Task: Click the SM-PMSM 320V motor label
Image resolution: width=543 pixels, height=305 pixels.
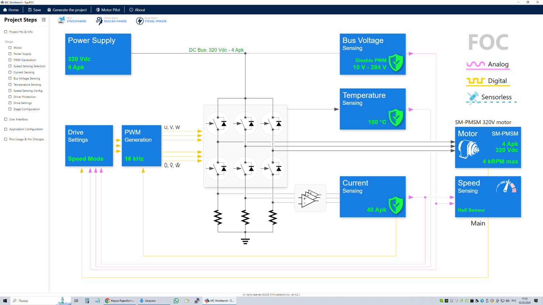Action: coord(483,122)
